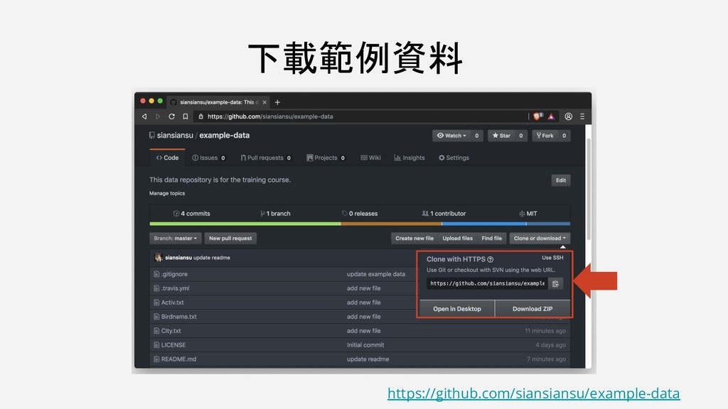Open the .travis.yml file
728x409 pixels.
175,288
